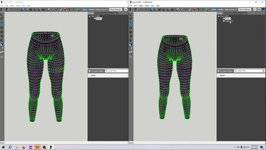Open Slider menu in right window
This screenshot has height=150, width=266.
coord(147,5)
